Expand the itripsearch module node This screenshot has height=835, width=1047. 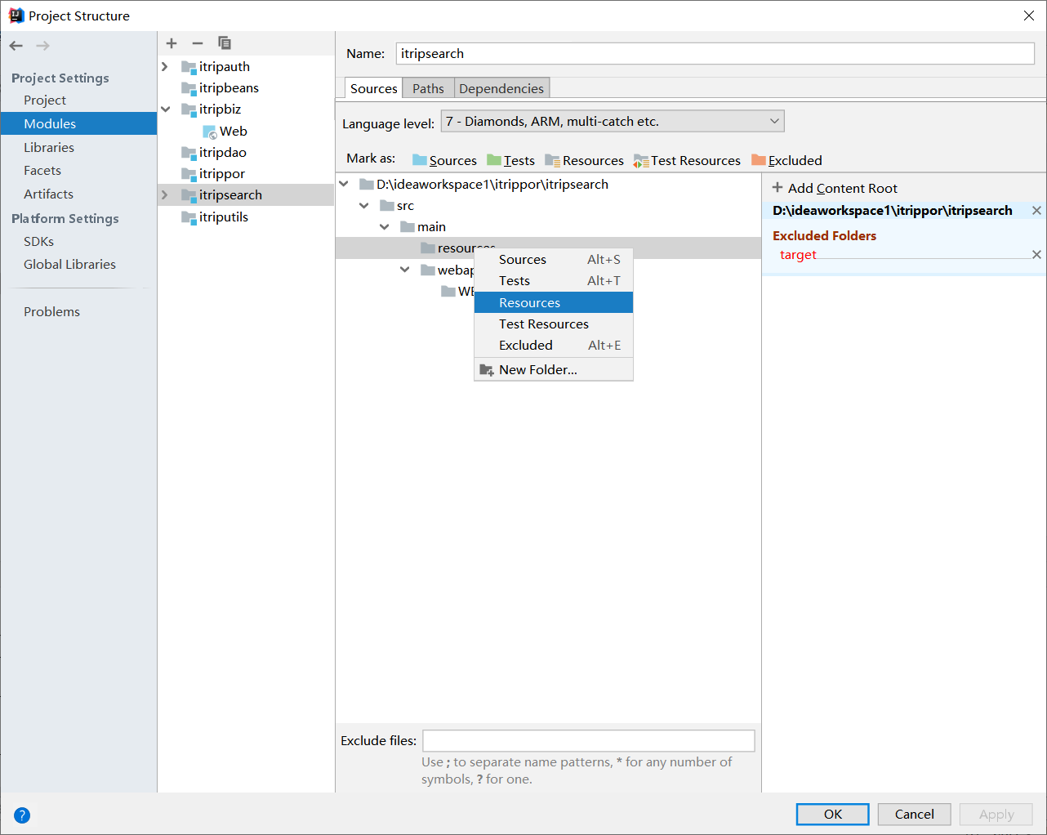pyautogui.click(x=165, y=194)
